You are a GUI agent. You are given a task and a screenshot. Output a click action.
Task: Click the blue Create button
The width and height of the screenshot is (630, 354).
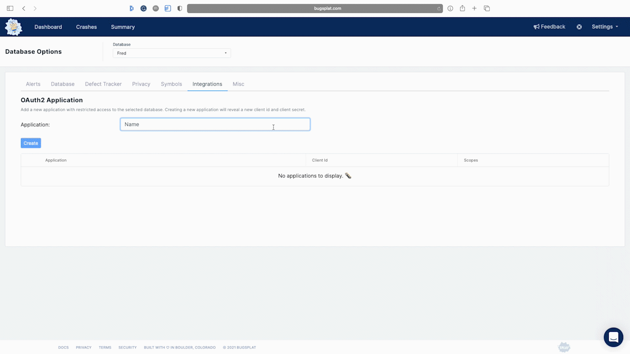pyautogui.click(x=31, y=143)
